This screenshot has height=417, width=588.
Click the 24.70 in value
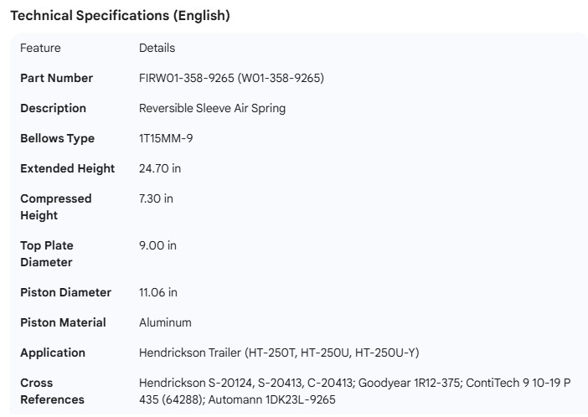point(160,168)
